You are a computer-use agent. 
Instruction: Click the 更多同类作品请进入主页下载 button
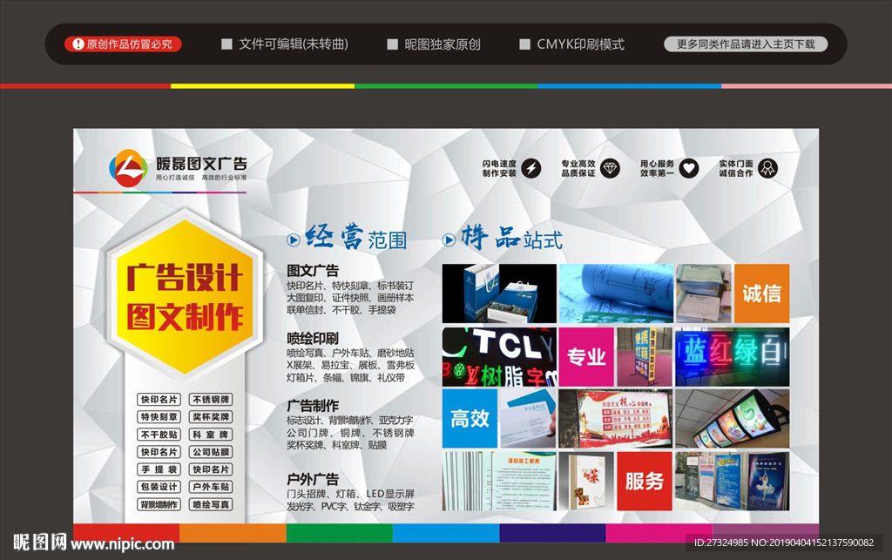point(745,44)
